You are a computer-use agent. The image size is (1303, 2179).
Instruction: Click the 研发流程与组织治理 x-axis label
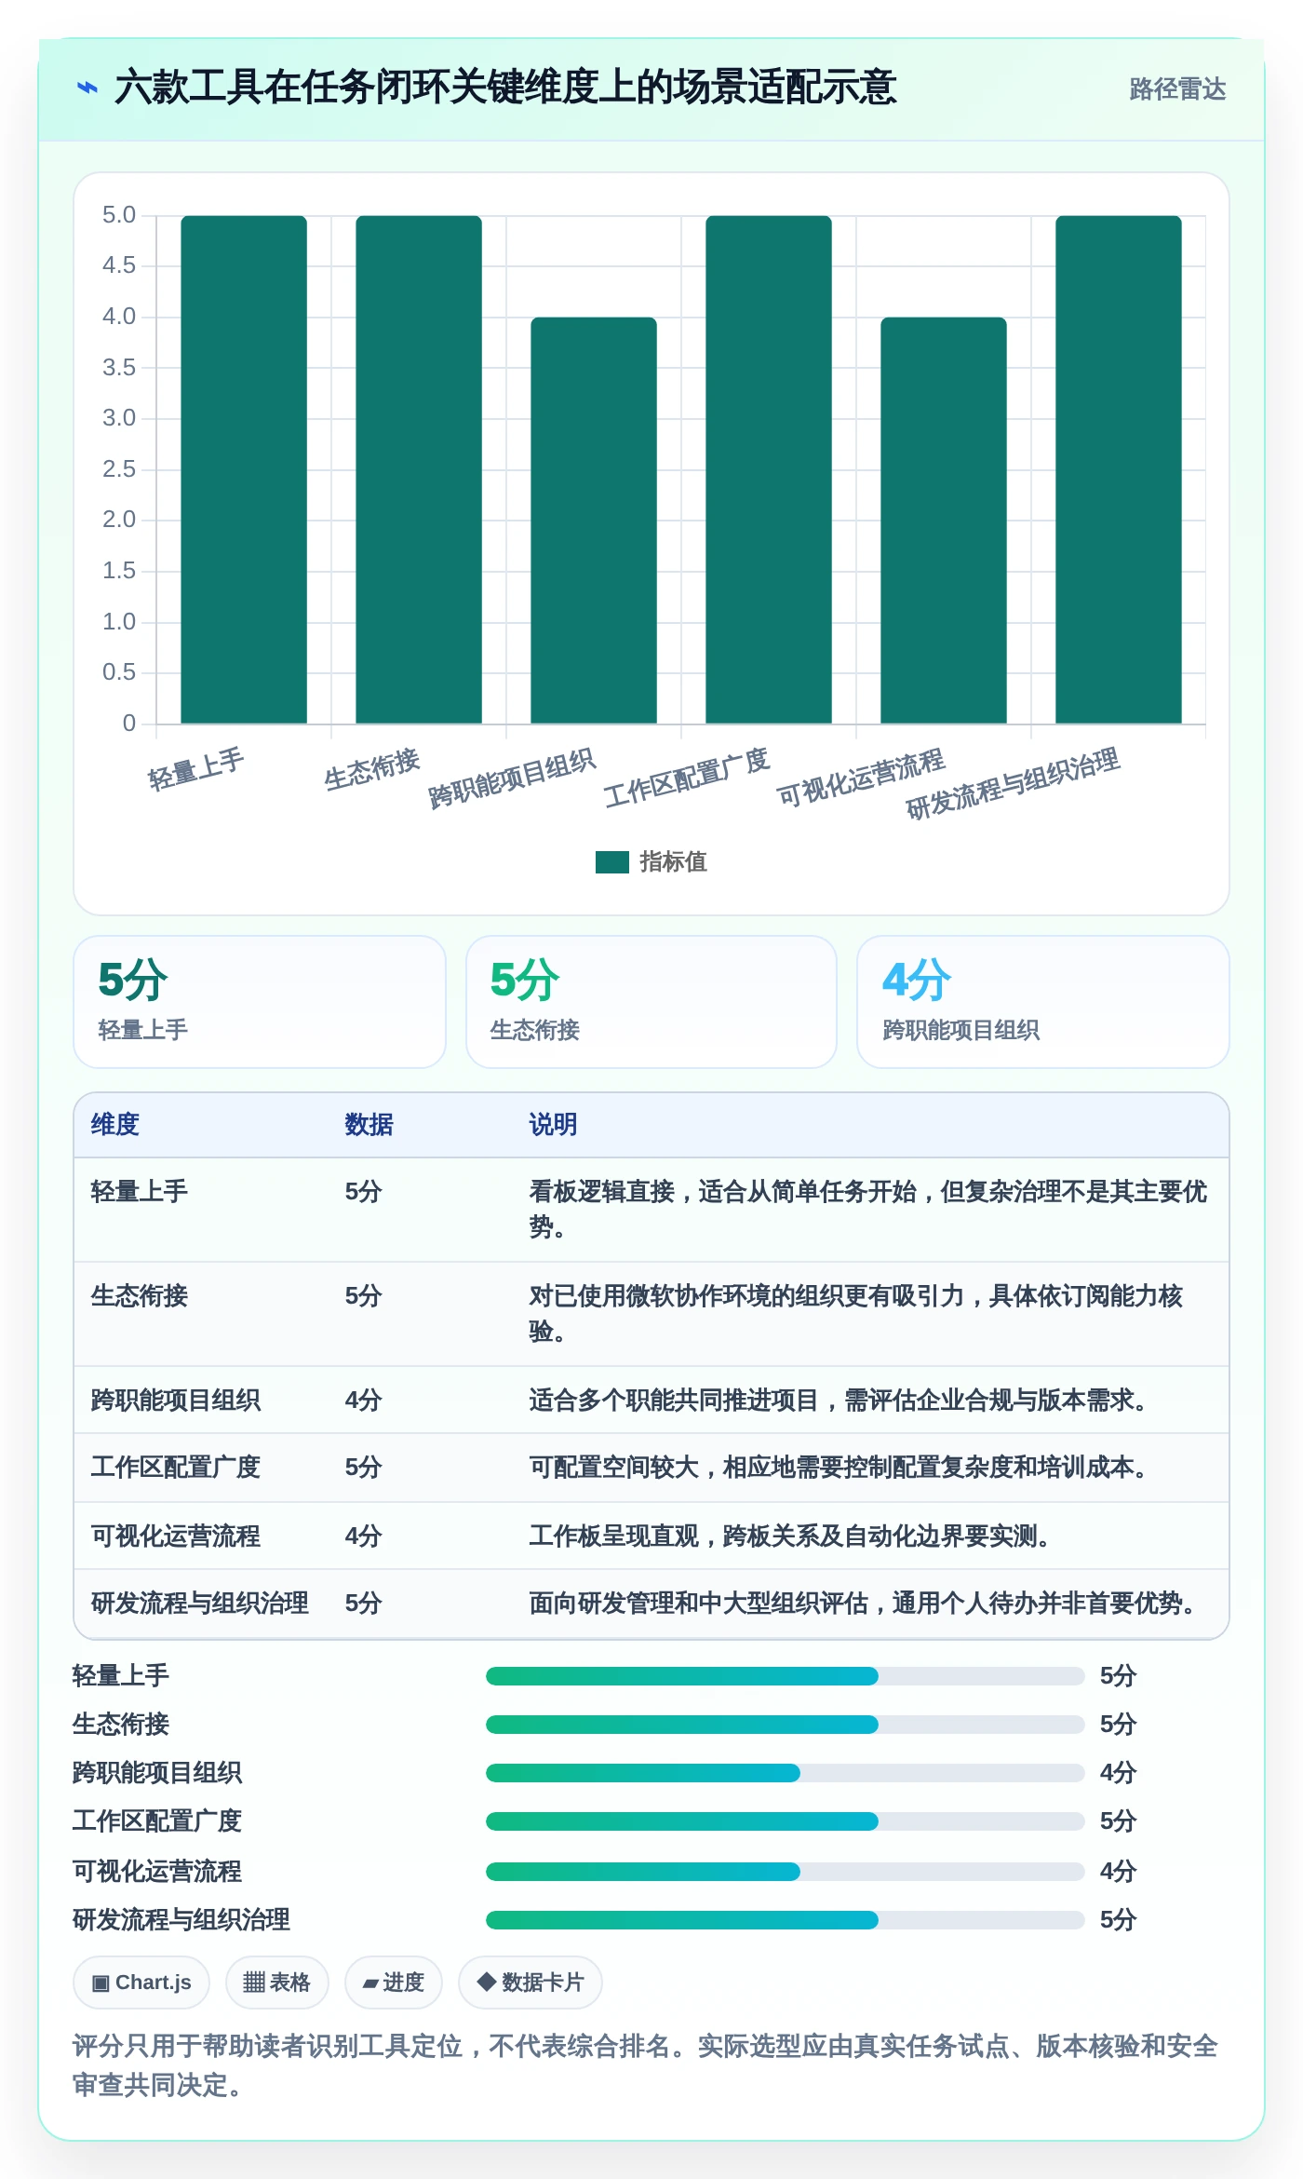coord(1013,784)
